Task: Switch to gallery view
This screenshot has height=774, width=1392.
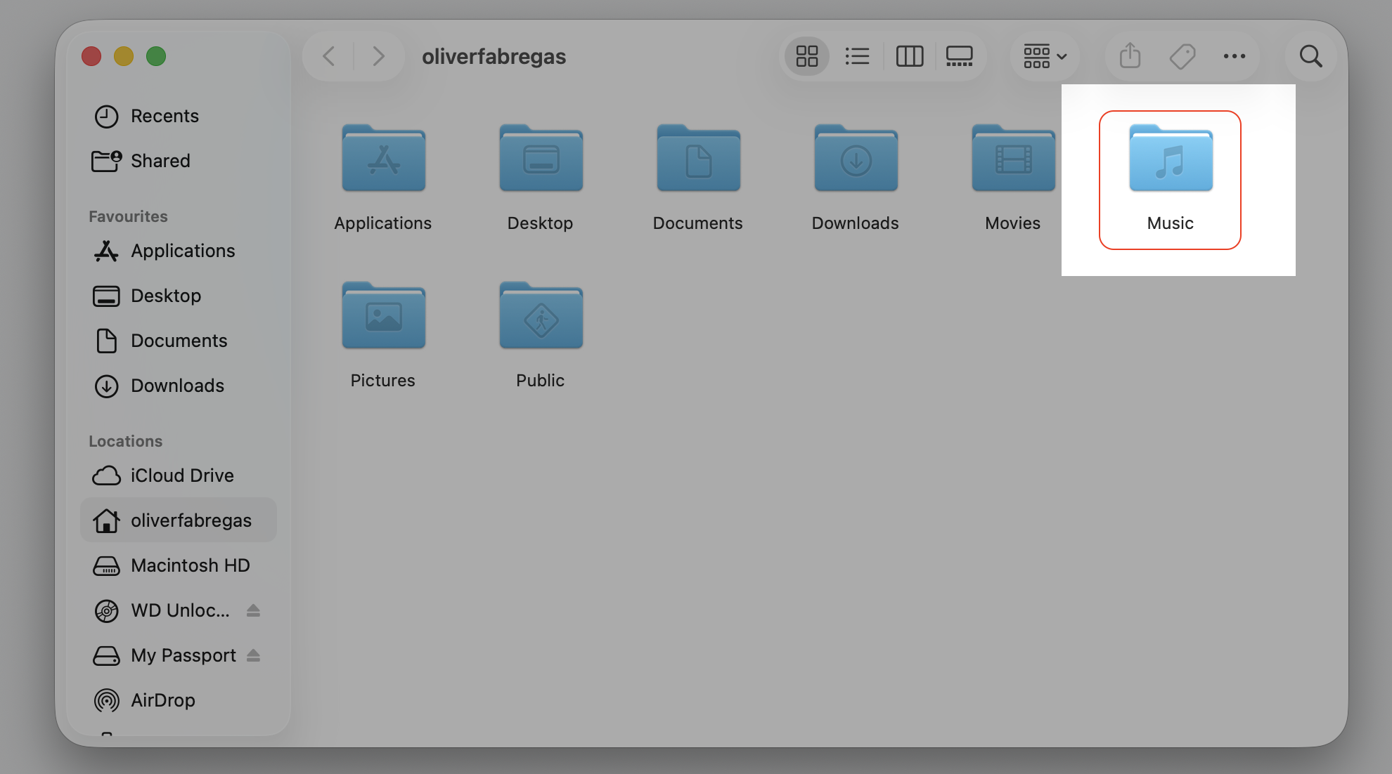Action: (960, 56)
